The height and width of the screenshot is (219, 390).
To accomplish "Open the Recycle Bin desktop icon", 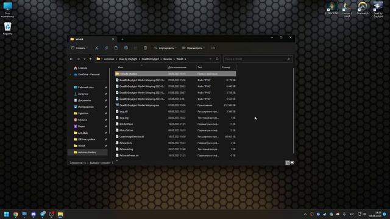I will 8,29.
